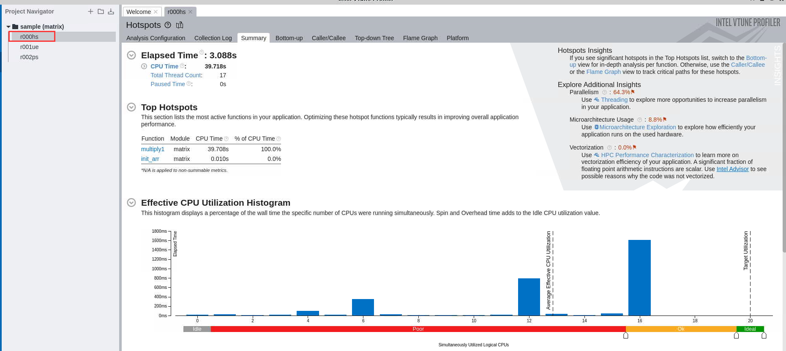Open the Microarchitecture Exploration link
This screenshot has height=351, width=786.
pyautogui.click(x=638, y=127)
